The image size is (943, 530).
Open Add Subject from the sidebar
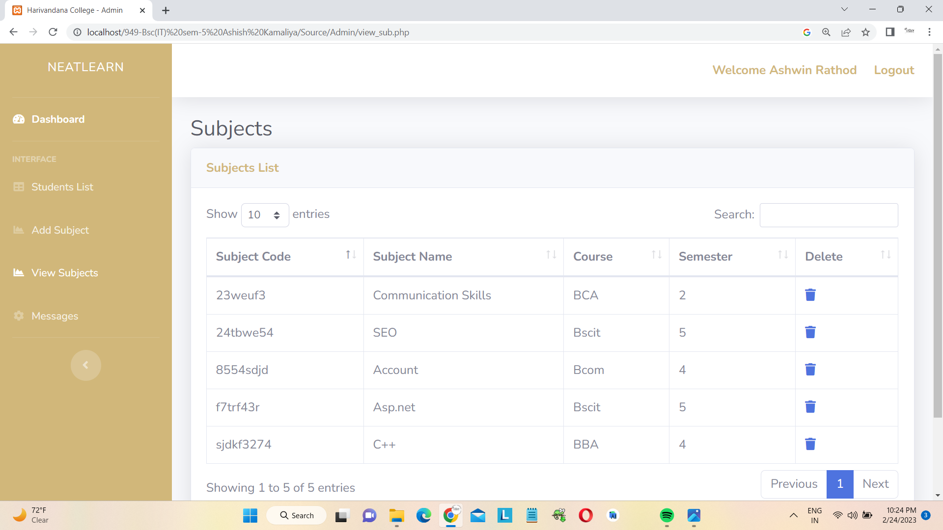click(x=60, y=230)
